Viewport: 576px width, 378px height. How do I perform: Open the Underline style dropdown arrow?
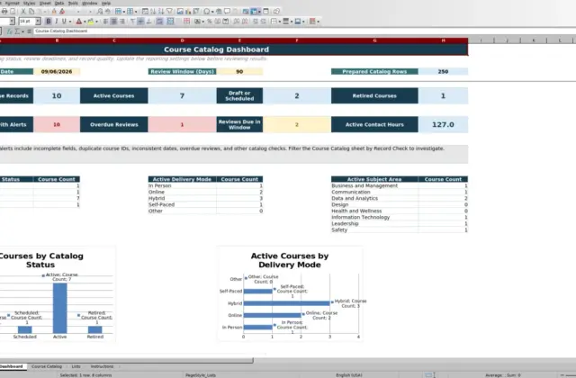(x=70, y=22)
